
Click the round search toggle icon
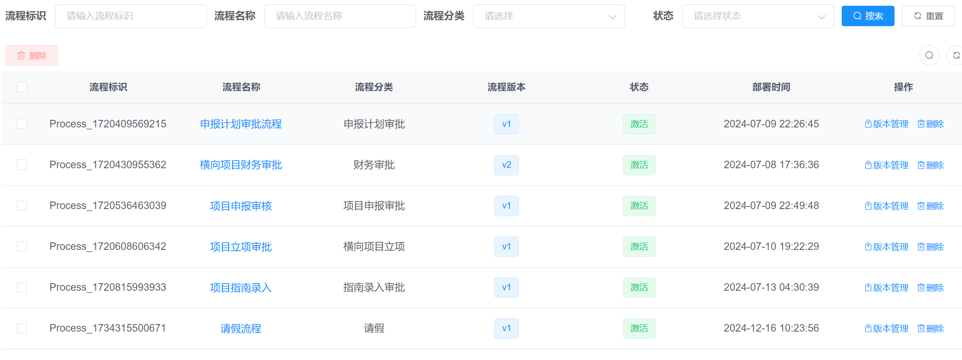(x=929, y=55)
